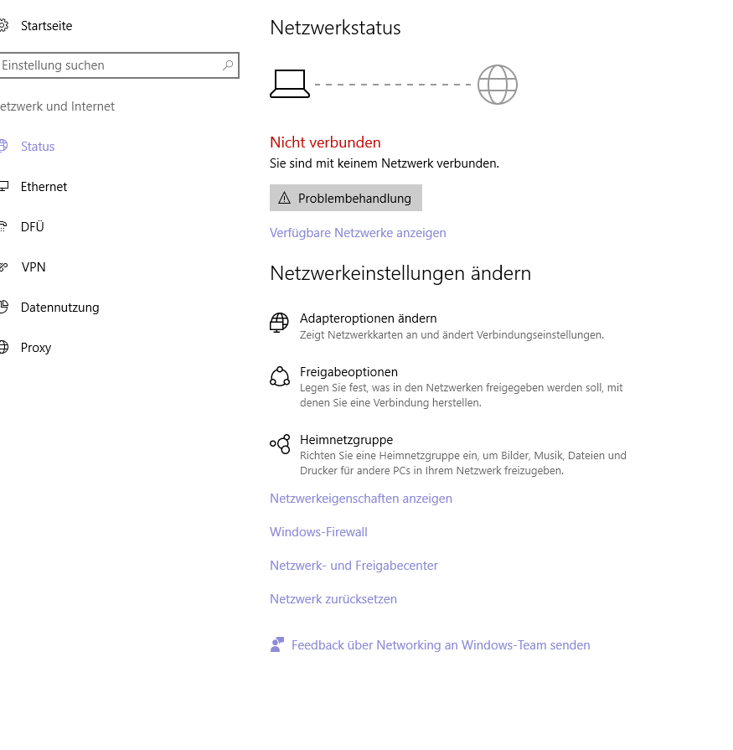Click Netzwerk zurücksetzen link
The height and width of the screenshot is (750, 733).
pyautogui.click(x=333, y=599)
